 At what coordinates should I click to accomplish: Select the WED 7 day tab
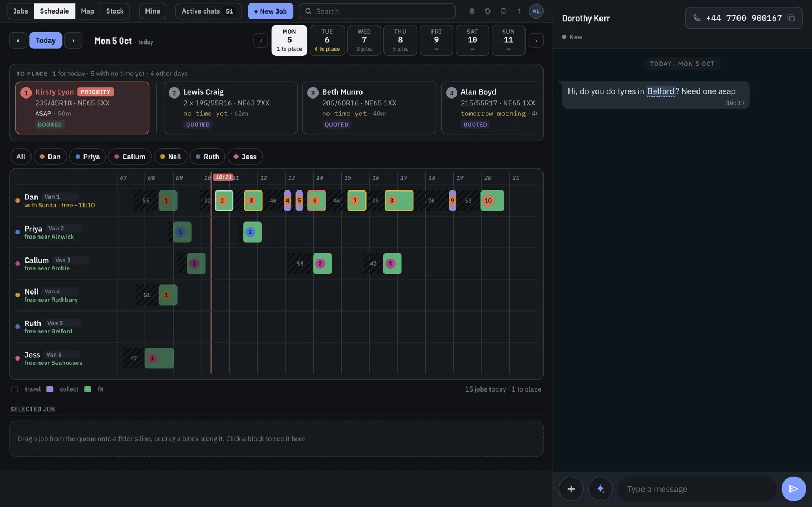pyautogui.click(x=364, y=41)
